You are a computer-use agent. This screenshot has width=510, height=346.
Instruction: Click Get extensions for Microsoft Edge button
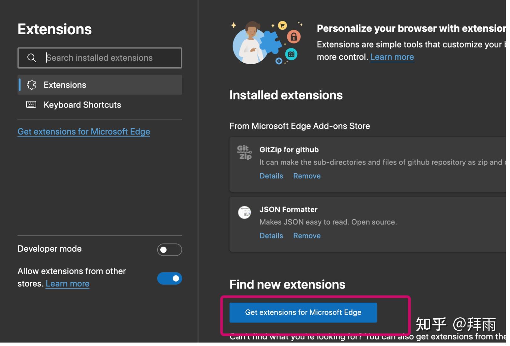(x=303, y=312)
